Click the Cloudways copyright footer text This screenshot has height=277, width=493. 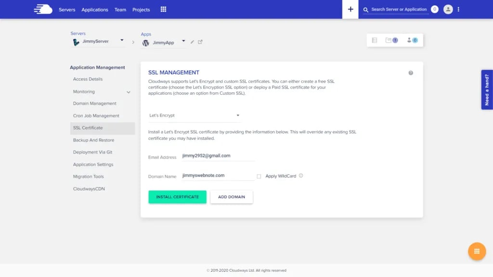(246, 270)
